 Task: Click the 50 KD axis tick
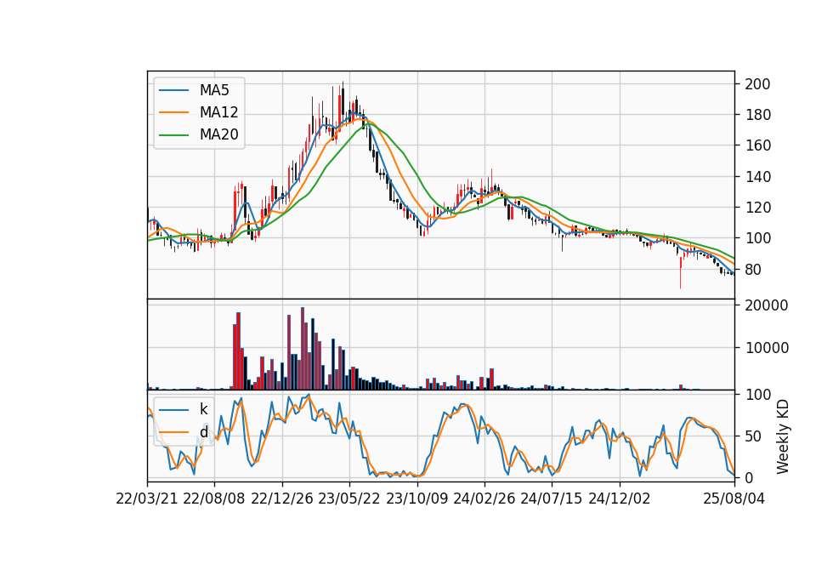(x=754, y=436)
